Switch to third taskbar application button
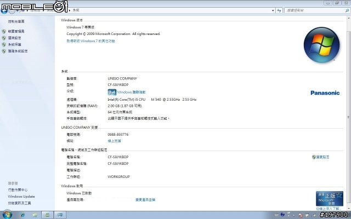 point(48,215)
